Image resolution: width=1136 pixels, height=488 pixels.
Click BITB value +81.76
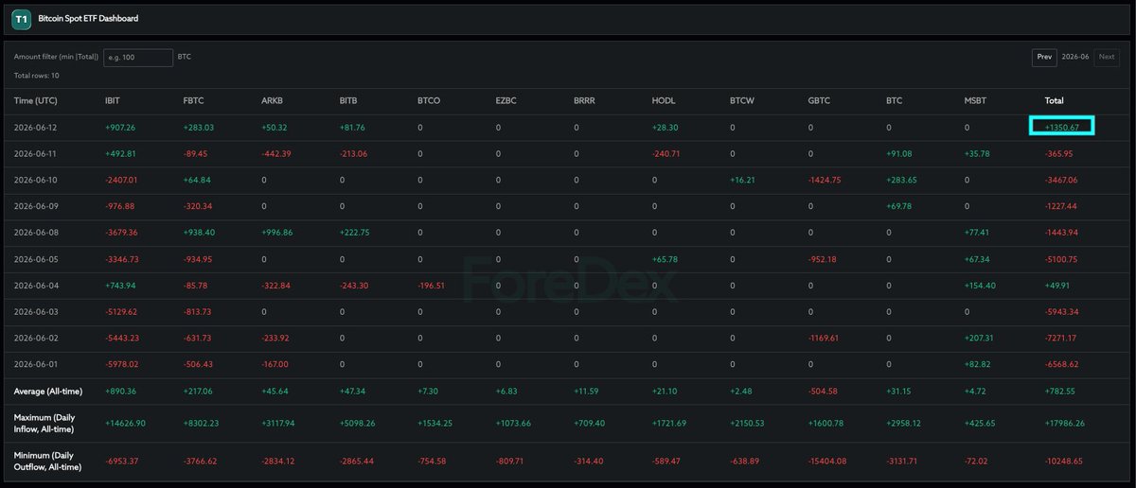[x=353, y=127]
